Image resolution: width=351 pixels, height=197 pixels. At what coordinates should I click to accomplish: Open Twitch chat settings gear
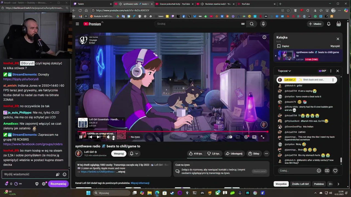click(44, 184)
